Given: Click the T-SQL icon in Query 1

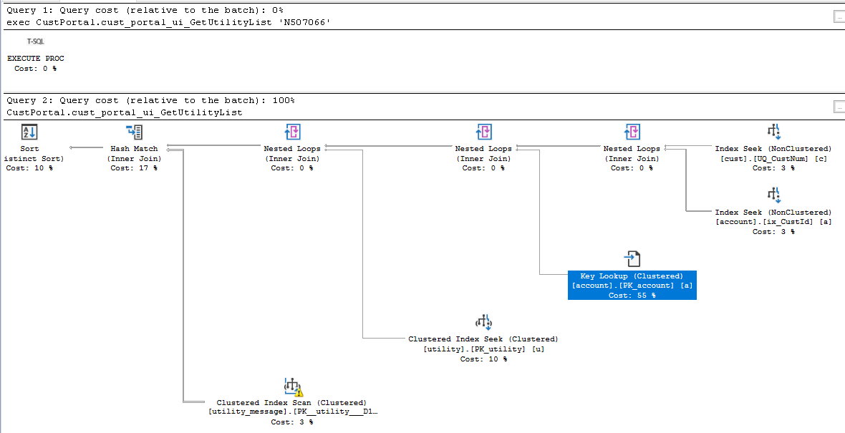Looking at the screenshot, I should pos(36,42).
